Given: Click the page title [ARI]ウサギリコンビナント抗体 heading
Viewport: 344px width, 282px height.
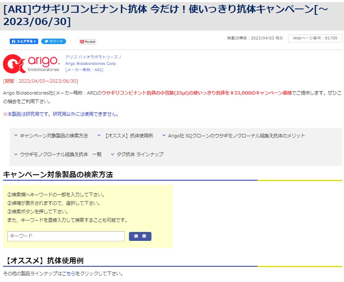Looking at the screenshot, I should [166, 15].
